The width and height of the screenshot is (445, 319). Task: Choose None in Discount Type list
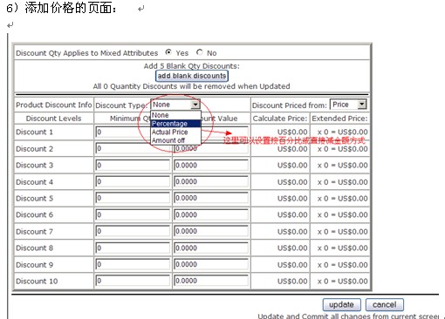tap(175, 115)
